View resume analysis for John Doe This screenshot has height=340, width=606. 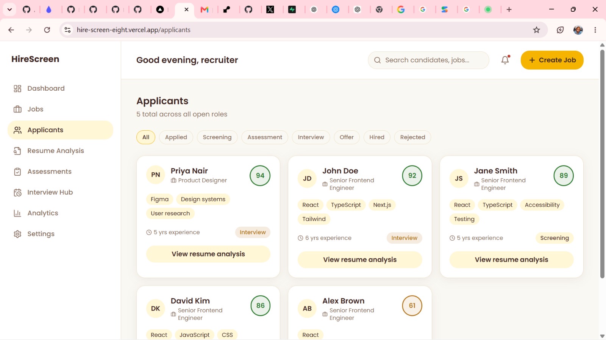pyautogui.click(x=360, y=260)
